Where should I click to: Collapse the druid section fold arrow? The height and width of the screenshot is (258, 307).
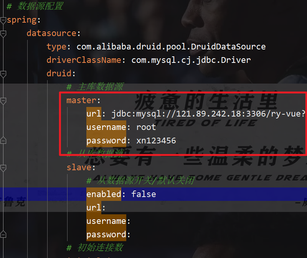(3, 74)
